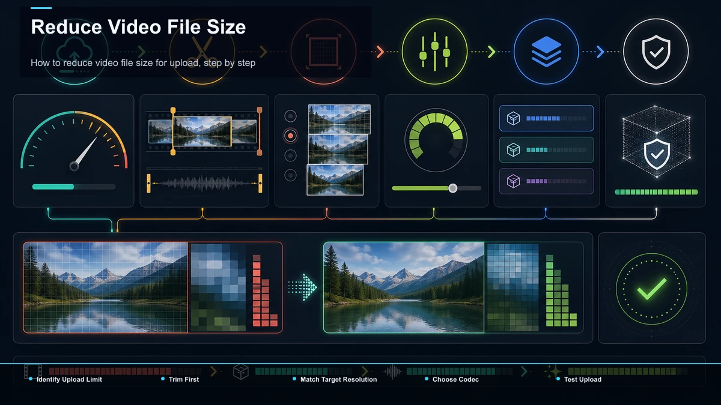
Task: Click the audio waveform icon in bottom bar
Action: click(x=393, y=371)
